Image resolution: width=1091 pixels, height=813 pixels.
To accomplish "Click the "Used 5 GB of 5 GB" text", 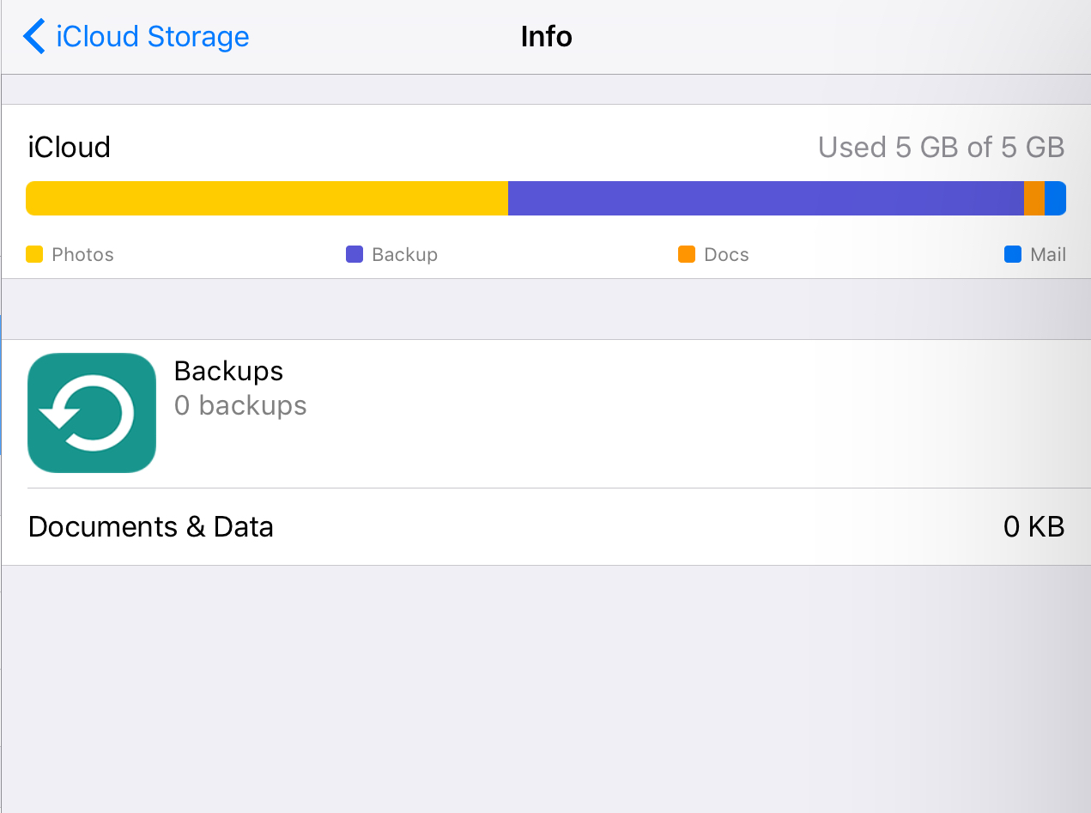I will [x=941, y=148].
